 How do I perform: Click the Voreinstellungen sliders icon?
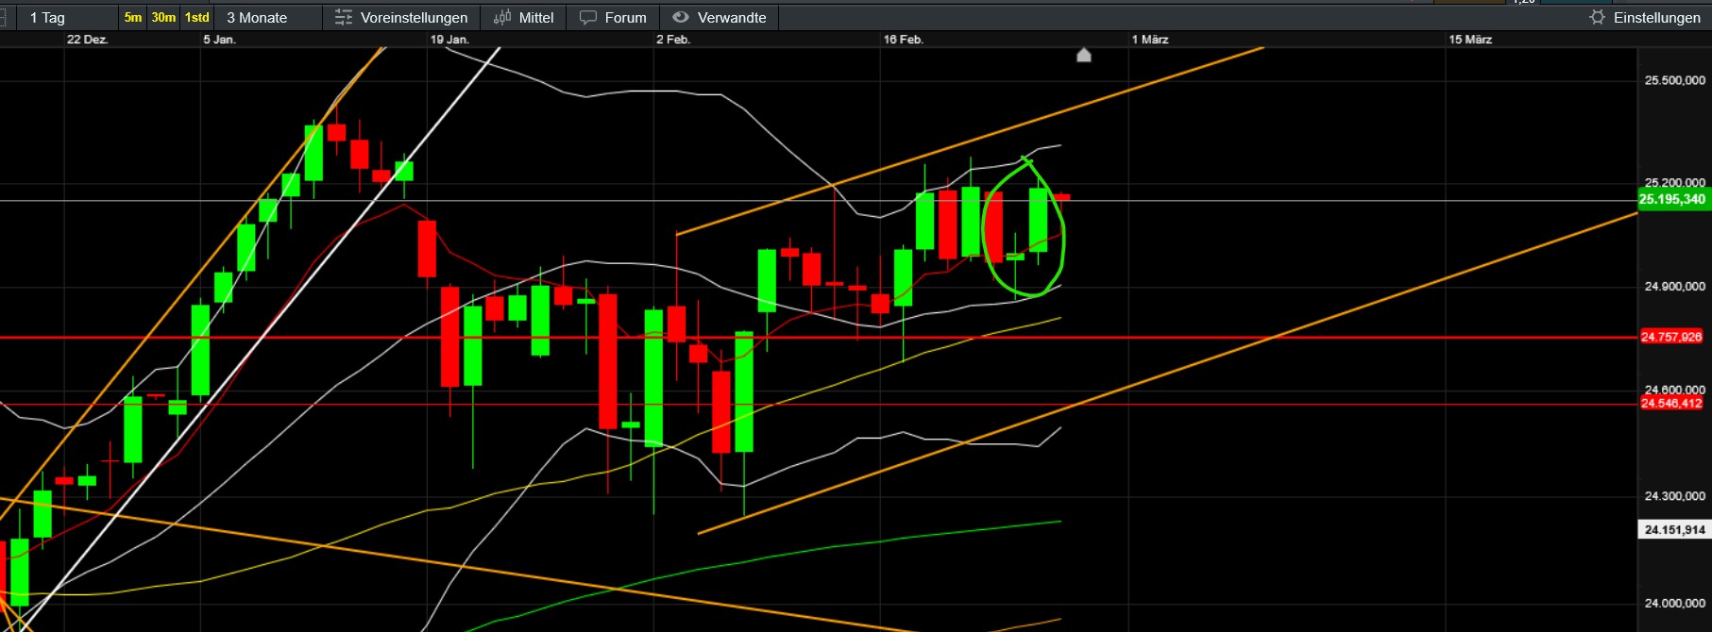pyautogui.click(x=344, y=18)
